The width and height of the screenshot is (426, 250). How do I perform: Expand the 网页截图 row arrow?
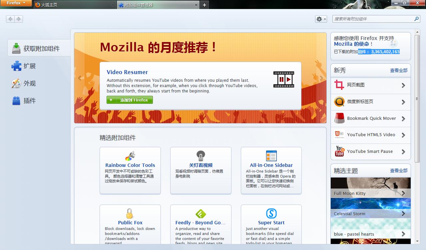403,85
